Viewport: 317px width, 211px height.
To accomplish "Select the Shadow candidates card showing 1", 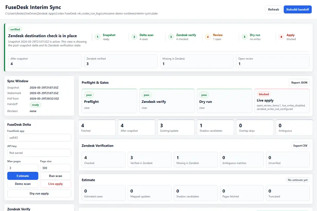I will click(215, 128).
